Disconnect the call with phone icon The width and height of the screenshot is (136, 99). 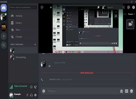click(35, 87)
